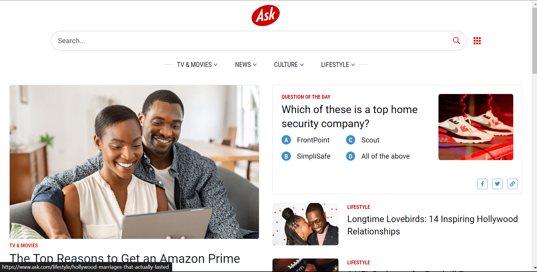Focus the Search input field
The width and height of the screenshot is (537, 272).
(x=252, y=41)
